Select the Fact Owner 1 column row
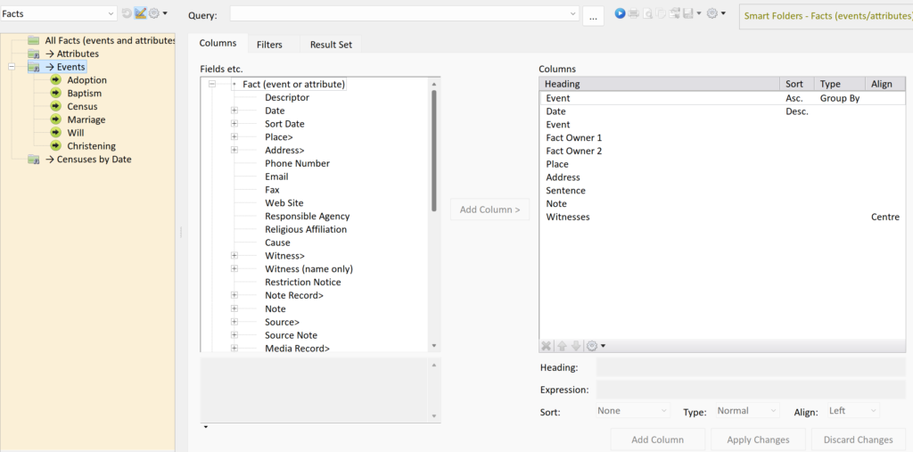The width and height of the screenshot is (913, 452). 722,137
